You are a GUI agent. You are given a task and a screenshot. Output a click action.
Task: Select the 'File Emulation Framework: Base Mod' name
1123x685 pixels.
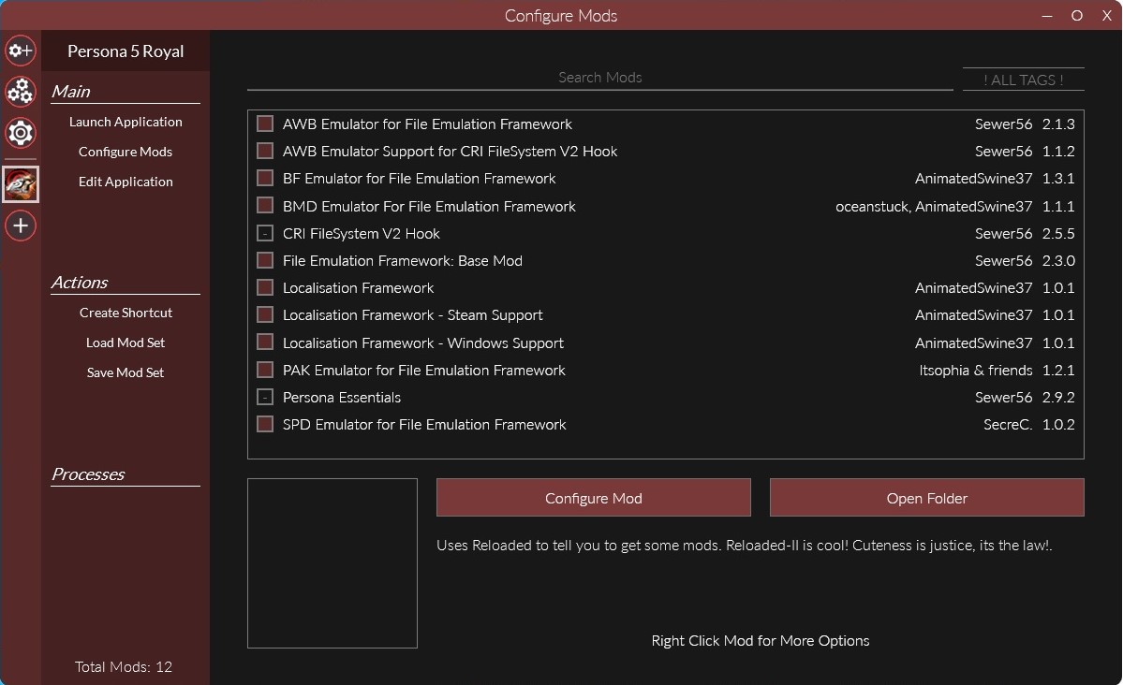(x=403, y=260)
